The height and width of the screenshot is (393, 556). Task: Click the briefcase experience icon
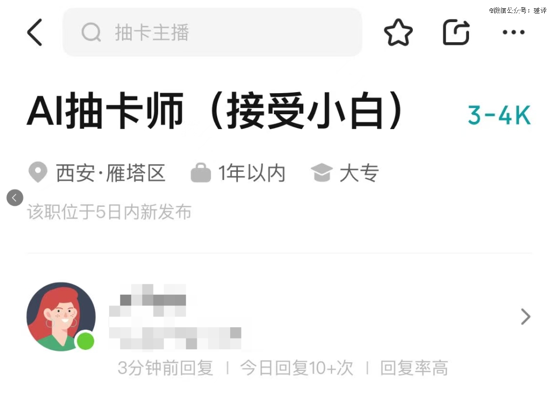201,172
